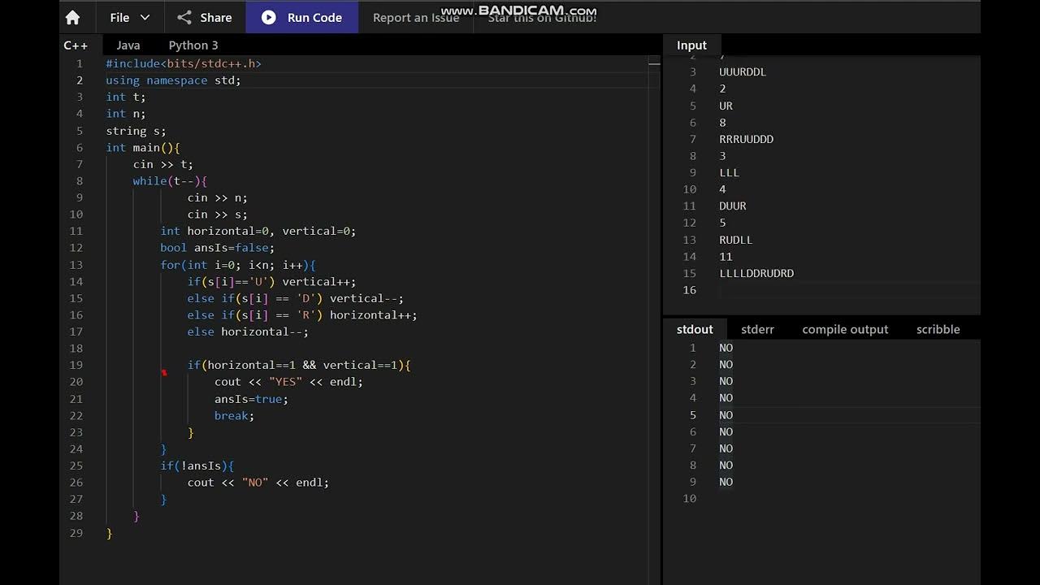Image resolution: width=1040 pixels, height=585 pixels.
Task: Click the cout "YES" line
Action: 288,382
